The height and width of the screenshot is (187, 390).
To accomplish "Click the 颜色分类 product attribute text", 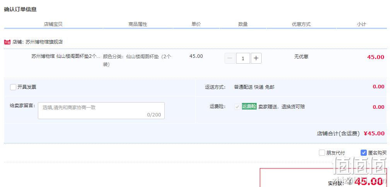I will pos(137,60).
